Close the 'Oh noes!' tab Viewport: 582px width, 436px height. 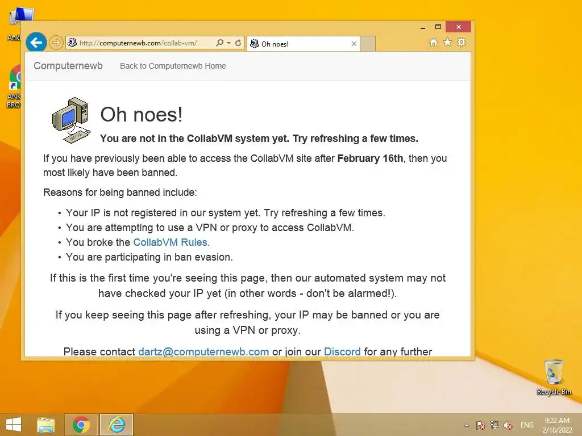tap(354, 44)
